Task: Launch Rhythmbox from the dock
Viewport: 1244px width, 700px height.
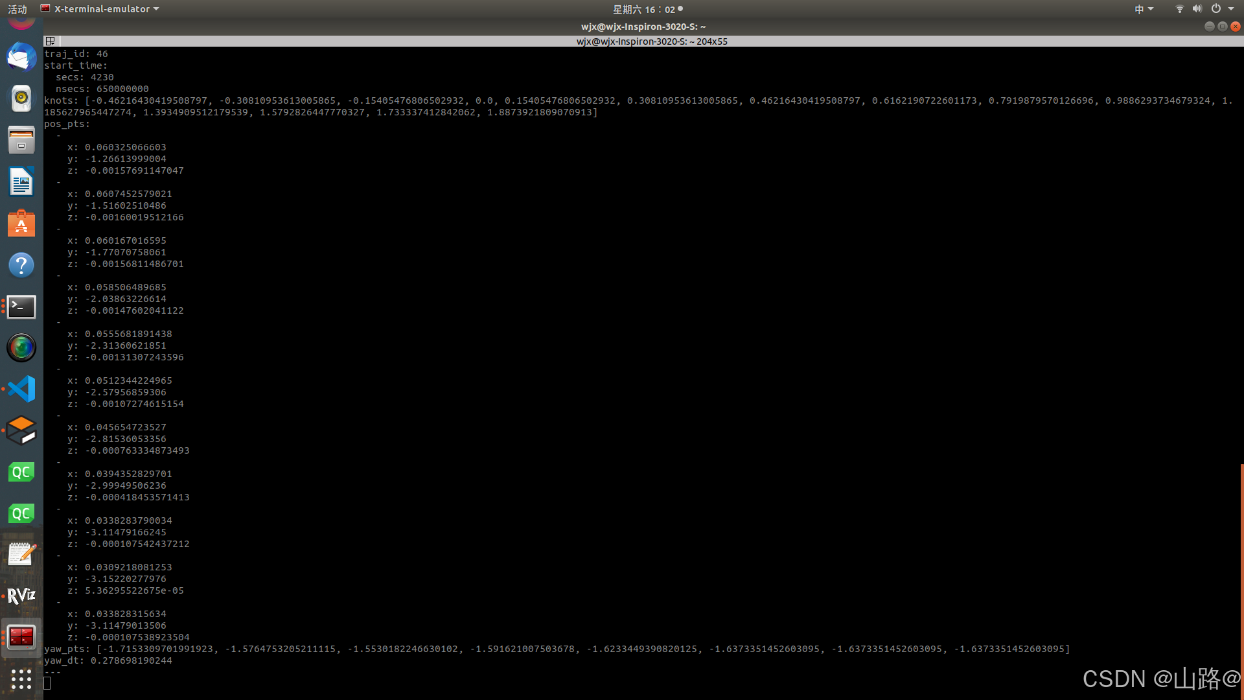Action: [x=21, y=99]
